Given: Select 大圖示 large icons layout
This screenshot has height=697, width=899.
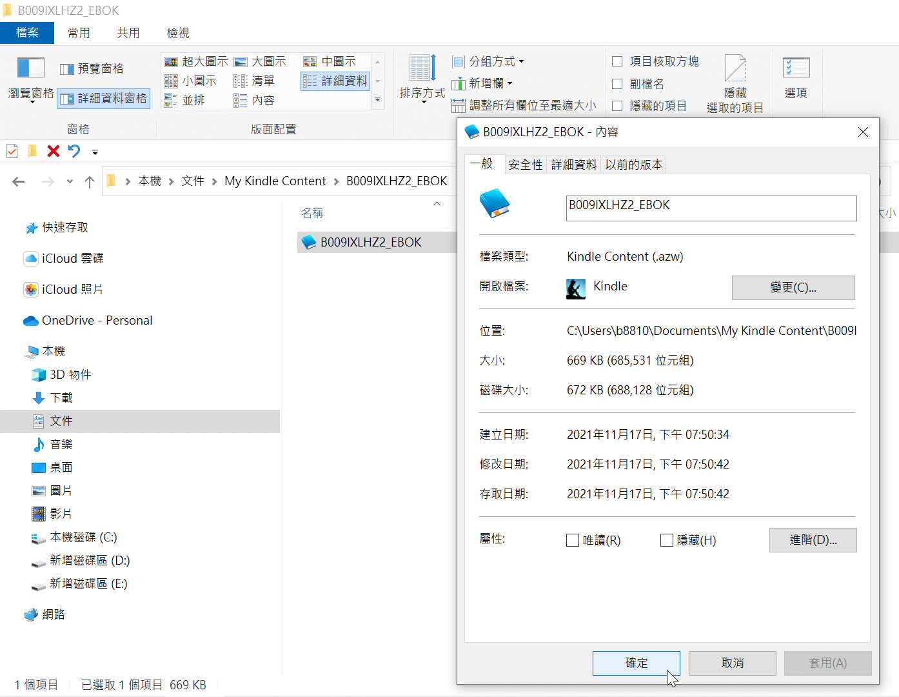Looking at the screenshot, I should pos(260,61).
